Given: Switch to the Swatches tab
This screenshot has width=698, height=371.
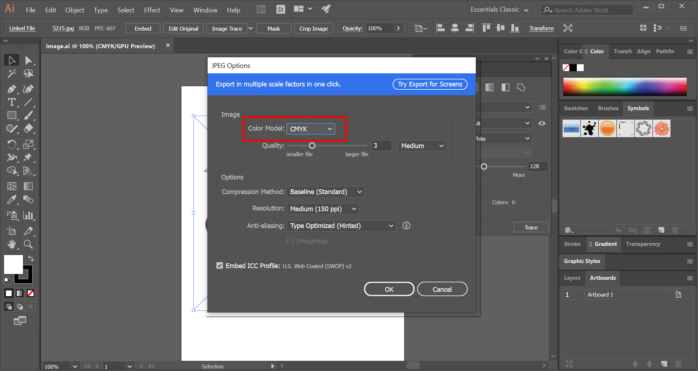Looking at the screenshot, I should 575,108.
